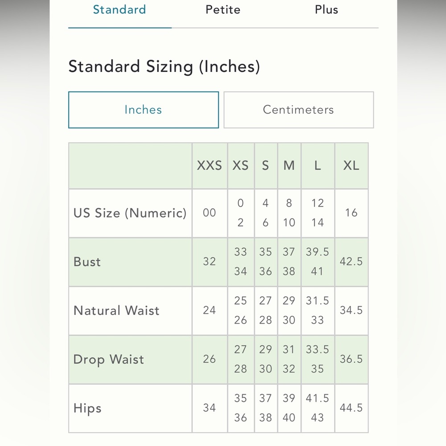446x446 pixels.
Task: Switch to the Standard sizing tab
Action: (120, 10)
